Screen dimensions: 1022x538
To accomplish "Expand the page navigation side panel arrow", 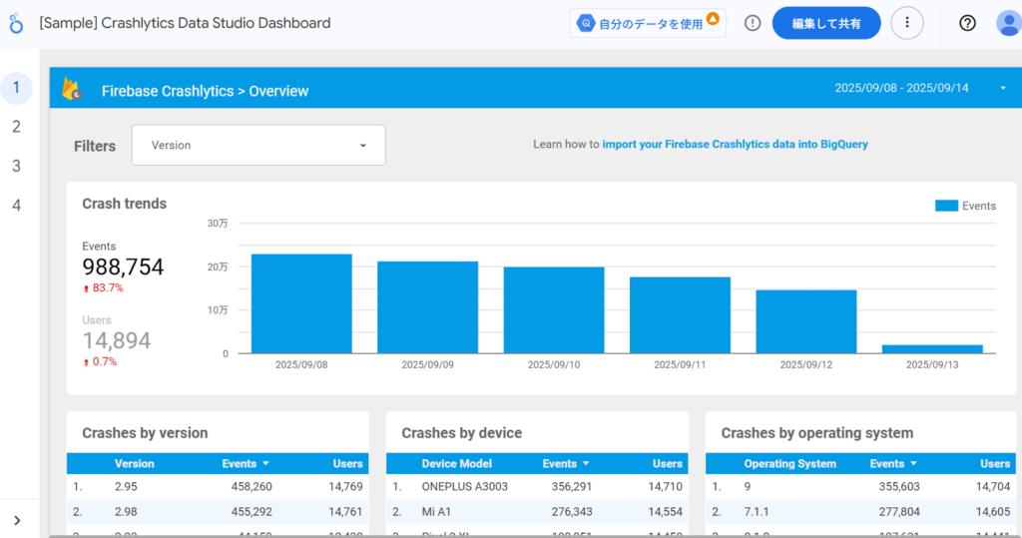I will (x=18, y=520).
